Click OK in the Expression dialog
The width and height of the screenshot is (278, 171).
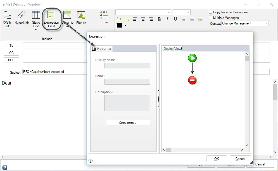[217, 159]
